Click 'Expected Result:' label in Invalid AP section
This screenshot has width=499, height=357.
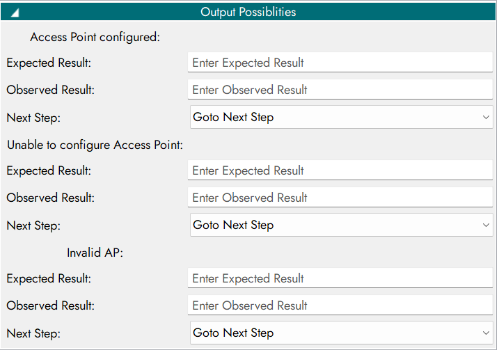(x=49, y=278)
